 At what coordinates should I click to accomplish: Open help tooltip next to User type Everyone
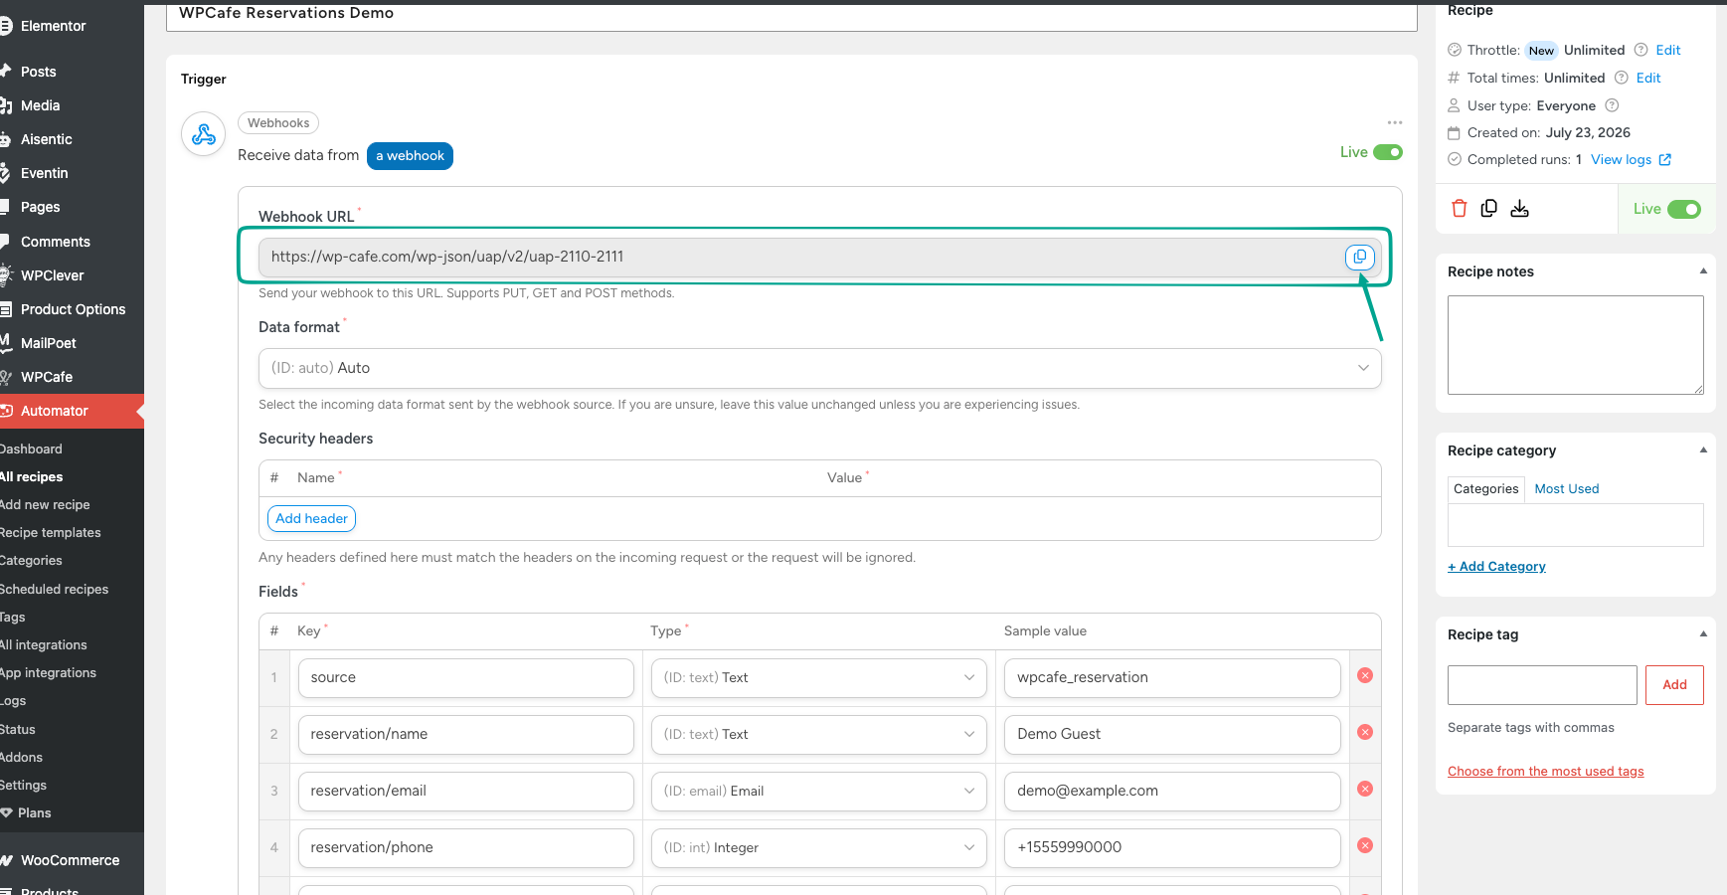click(x=1612, y=105)
